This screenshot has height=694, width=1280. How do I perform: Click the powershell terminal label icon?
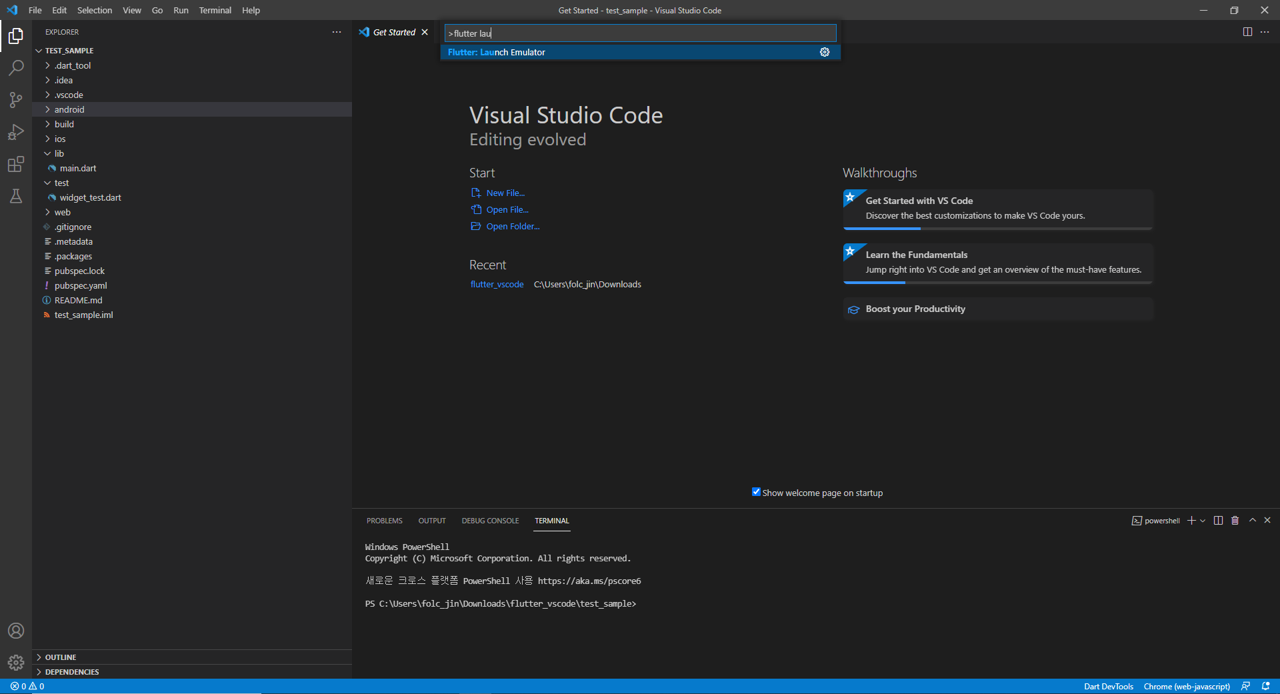tap(1137, 521)
